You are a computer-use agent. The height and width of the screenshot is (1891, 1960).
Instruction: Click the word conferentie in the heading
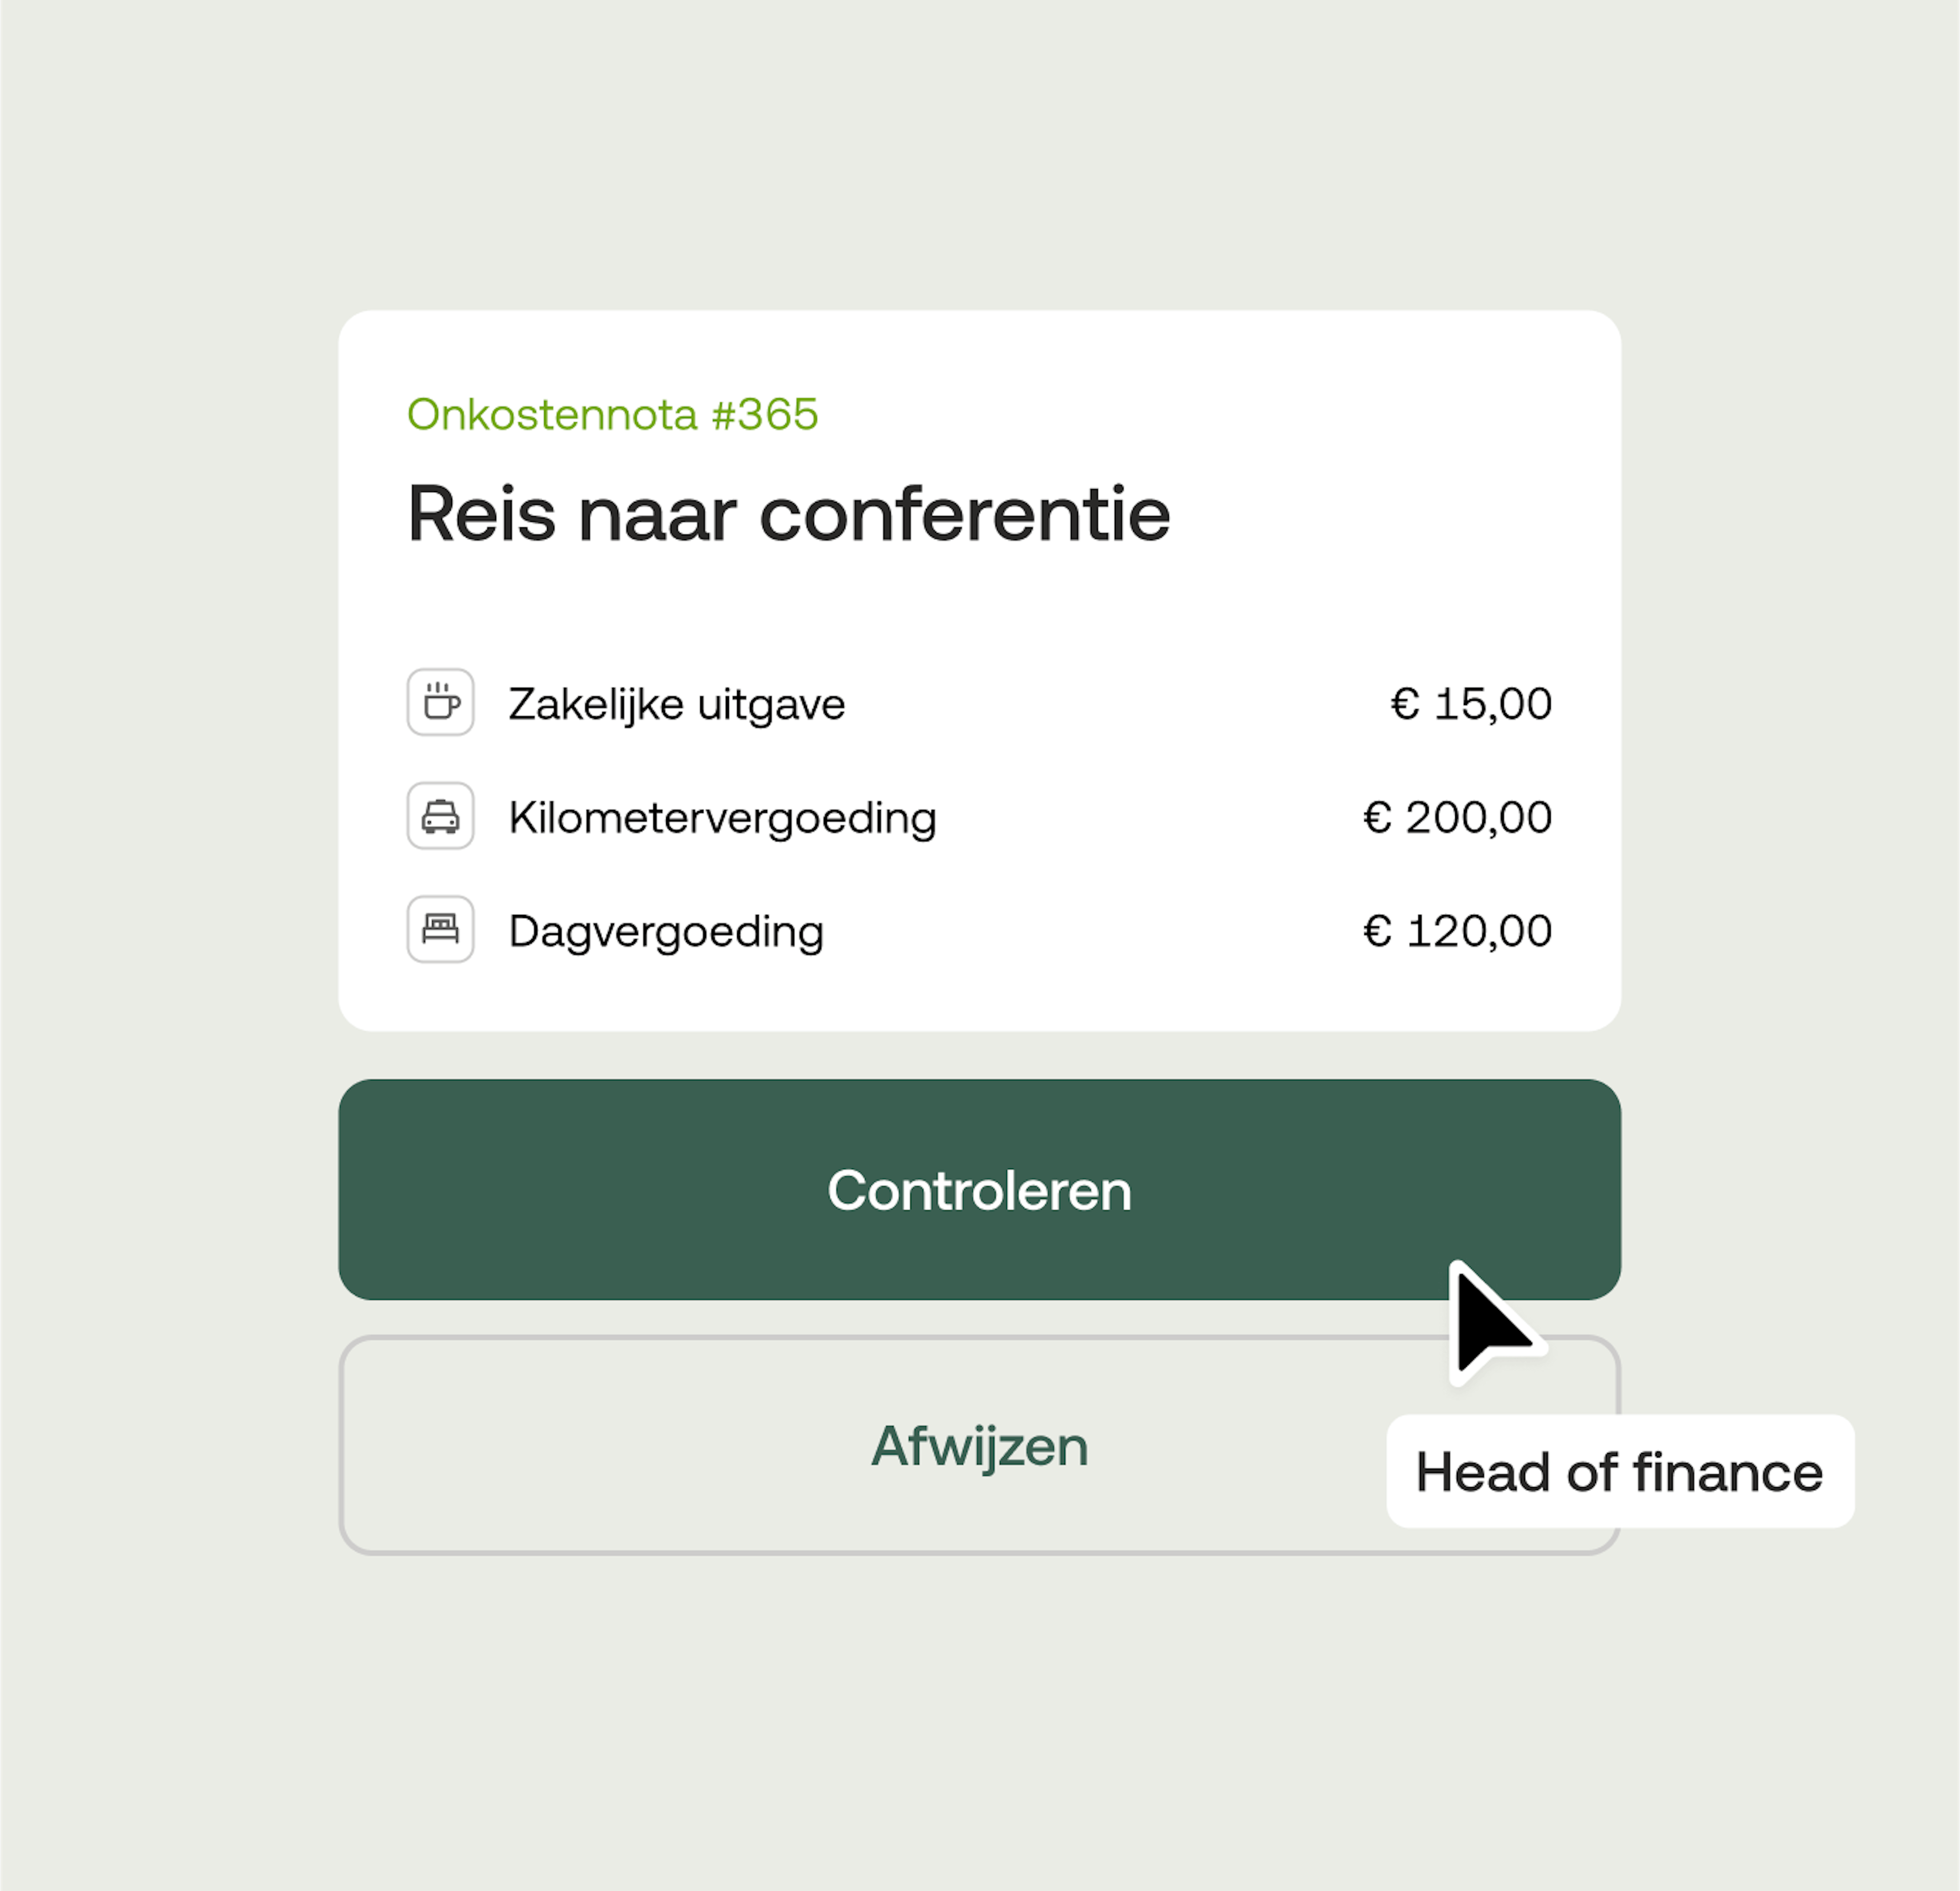coord(965,514)
